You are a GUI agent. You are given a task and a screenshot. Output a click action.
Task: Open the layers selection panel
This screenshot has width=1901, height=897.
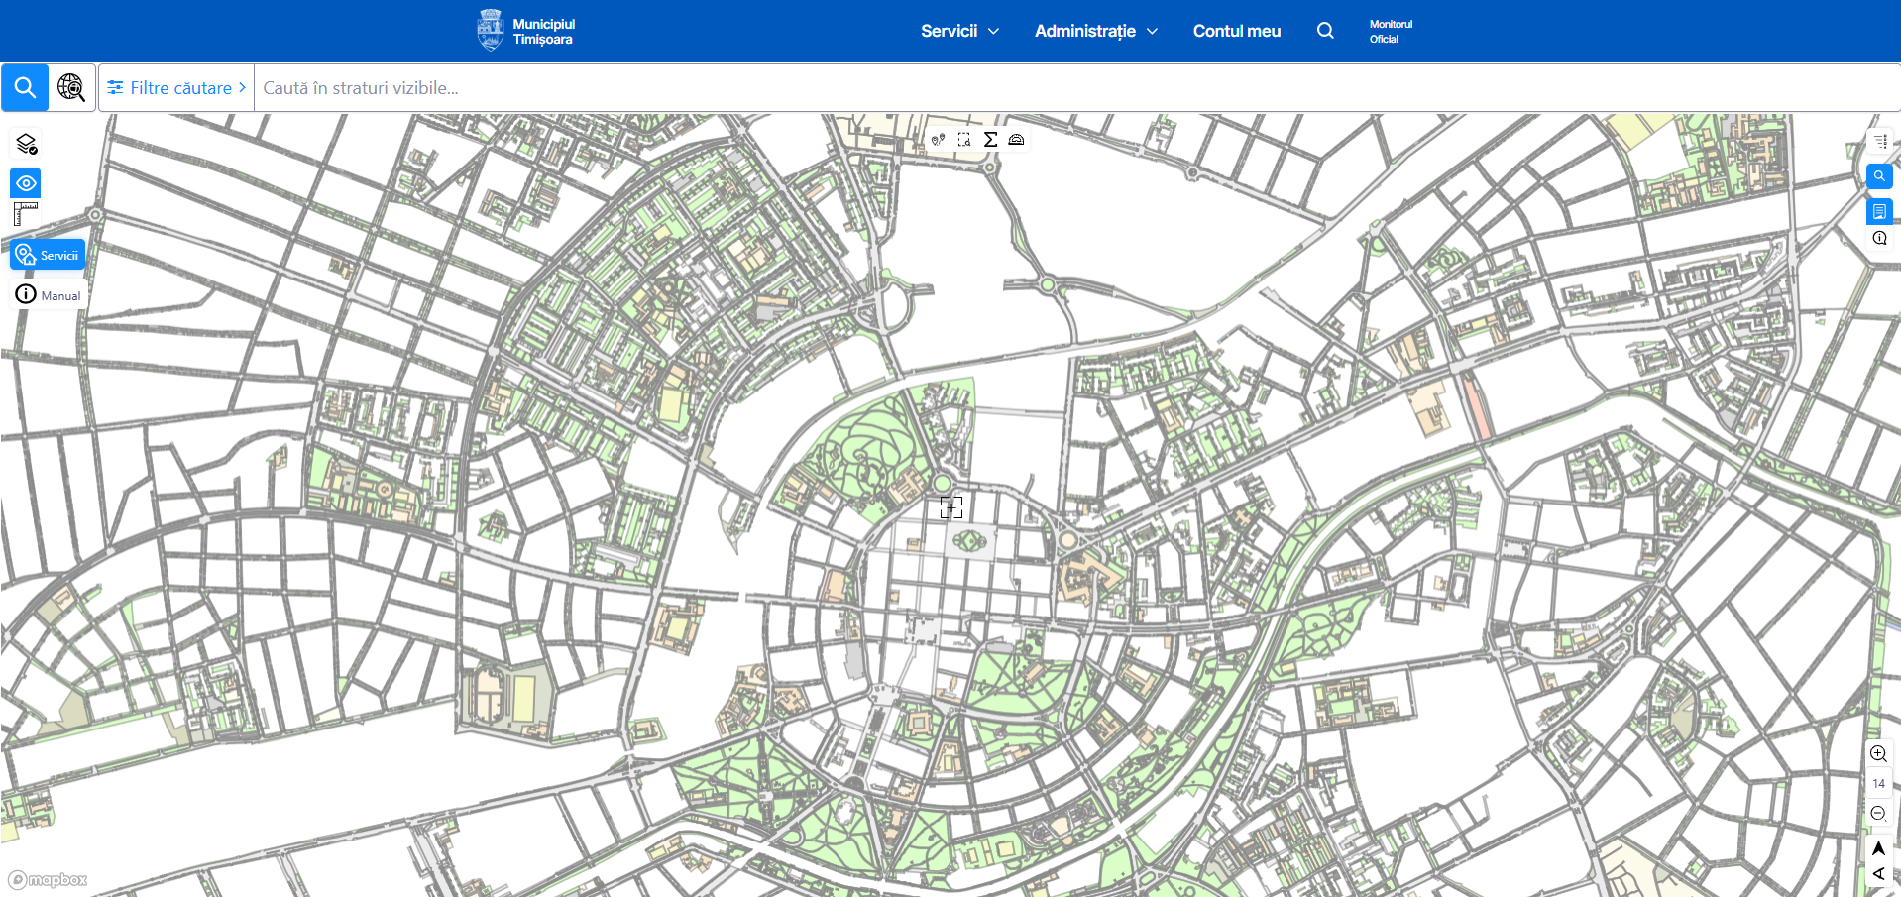[27, 145]
